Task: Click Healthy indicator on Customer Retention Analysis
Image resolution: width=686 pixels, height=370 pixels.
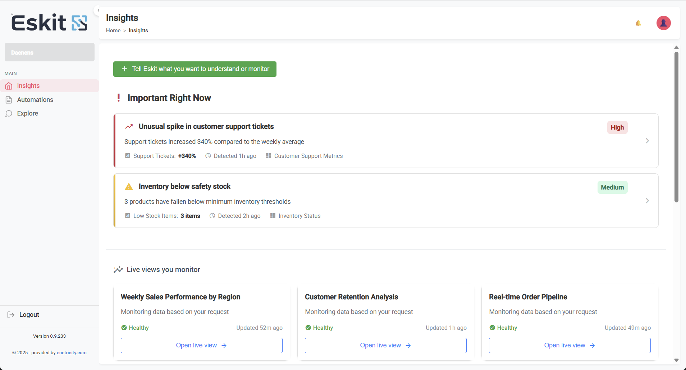Action: click(319, 327)
